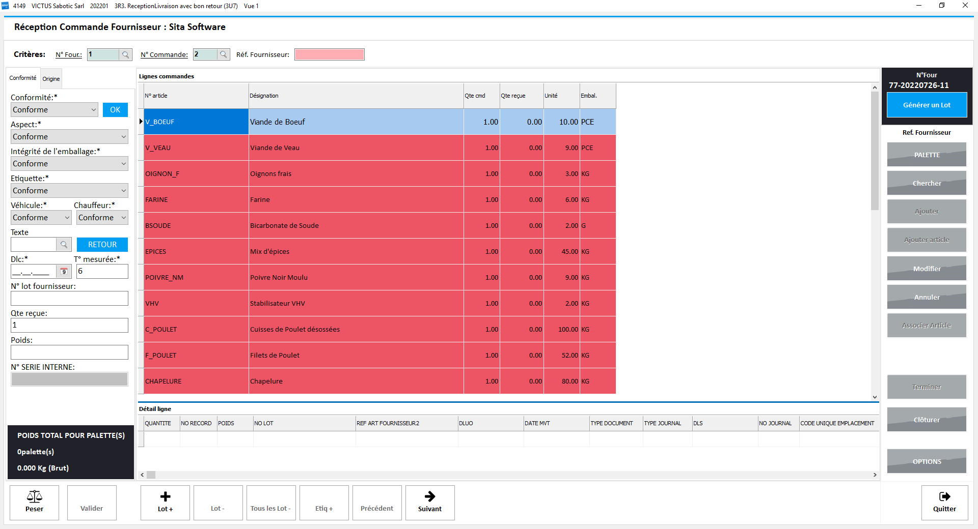Image resolution: width=978 pixels, height=529 pixels.
Task: Click the blue RETOUR button
Action: coord(102,245)
